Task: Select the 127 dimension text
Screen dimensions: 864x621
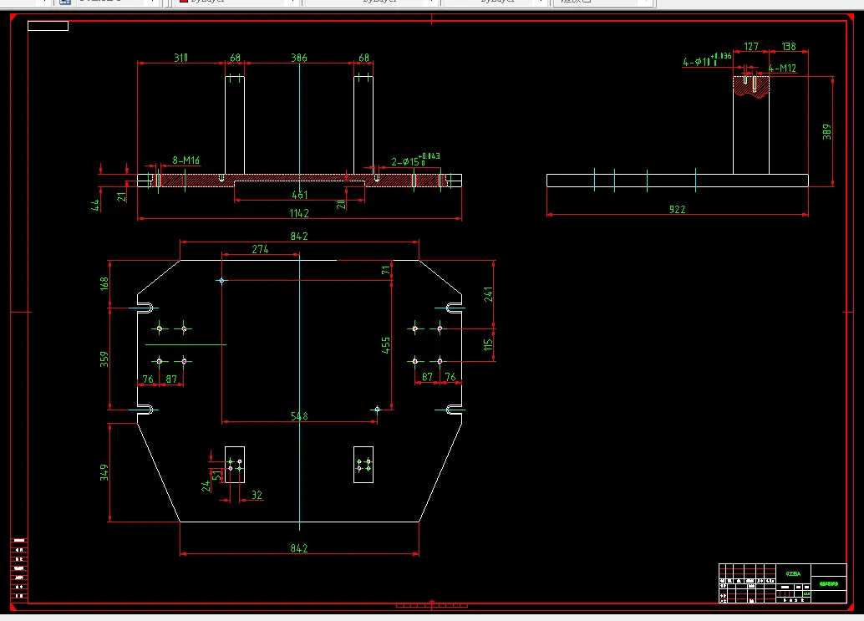Action: (750, 46)
